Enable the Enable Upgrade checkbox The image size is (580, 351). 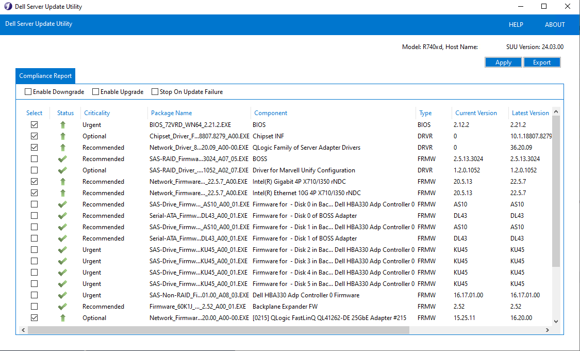[95, 91]
